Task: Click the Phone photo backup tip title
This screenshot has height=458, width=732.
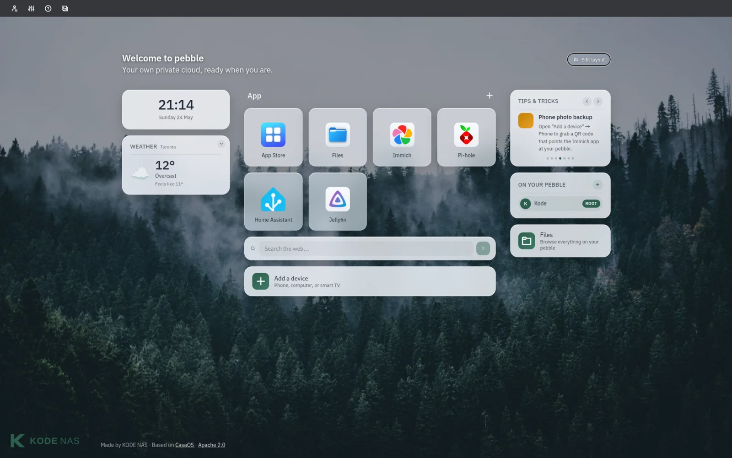Action: 565,117
